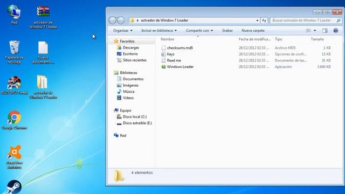Open Compartir con dropdown

point(199,31)
